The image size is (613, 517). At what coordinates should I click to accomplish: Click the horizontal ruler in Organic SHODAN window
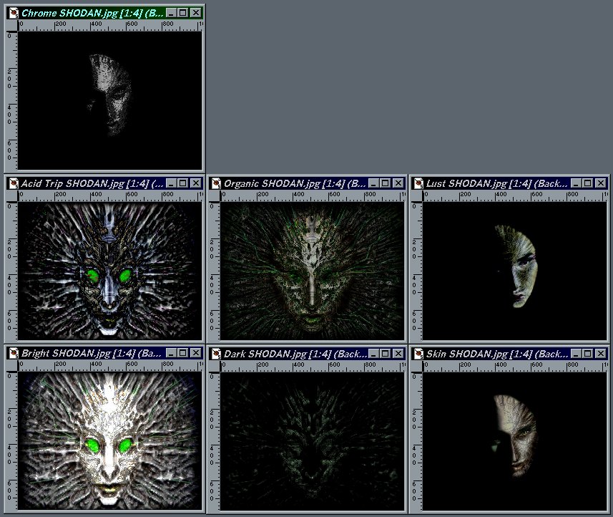coord(313,196)
